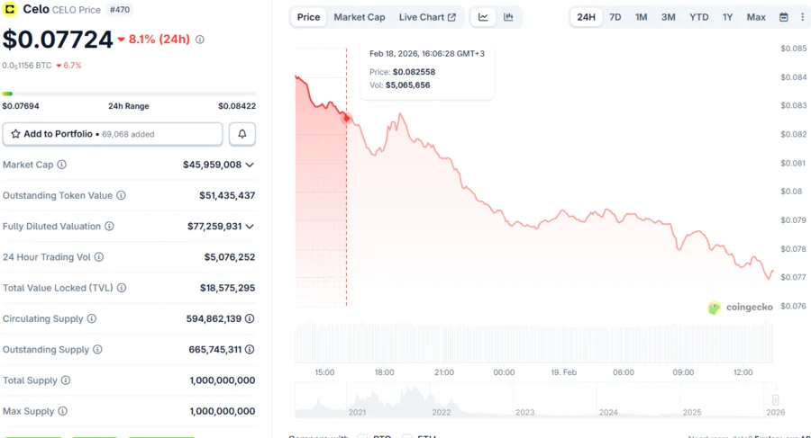The width and height of the screenshot is (811, 438).
Task: Open the Live Chart external link
Action: point(427,17)
